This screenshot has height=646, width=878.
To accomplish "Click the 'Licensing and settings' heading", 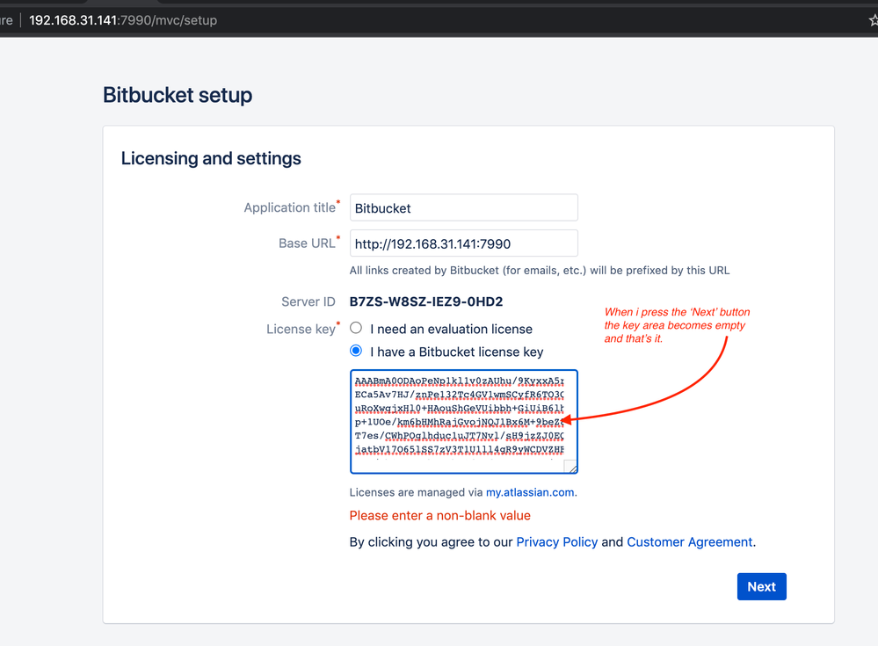I will [211, 158].
